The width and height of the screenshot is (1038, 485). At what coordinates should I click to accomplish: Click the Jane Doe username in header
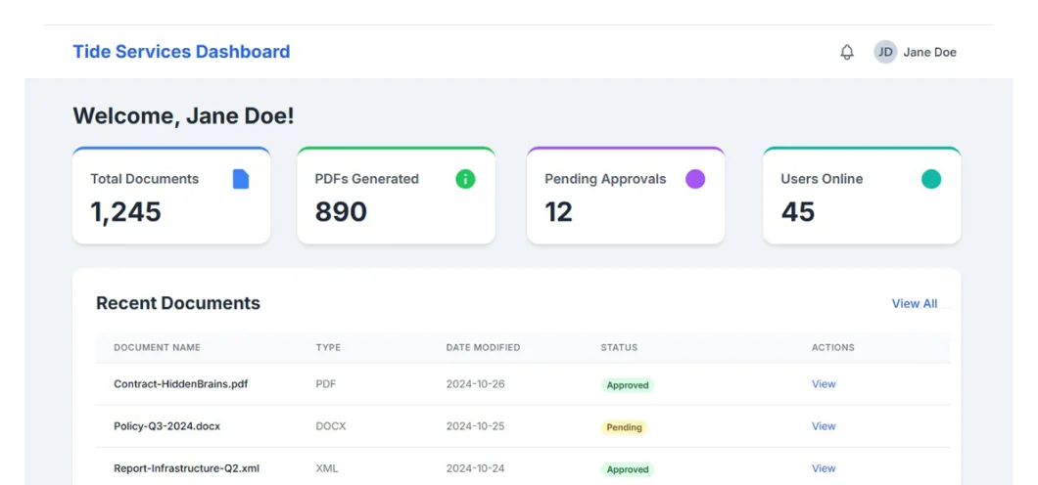point(929,52)
